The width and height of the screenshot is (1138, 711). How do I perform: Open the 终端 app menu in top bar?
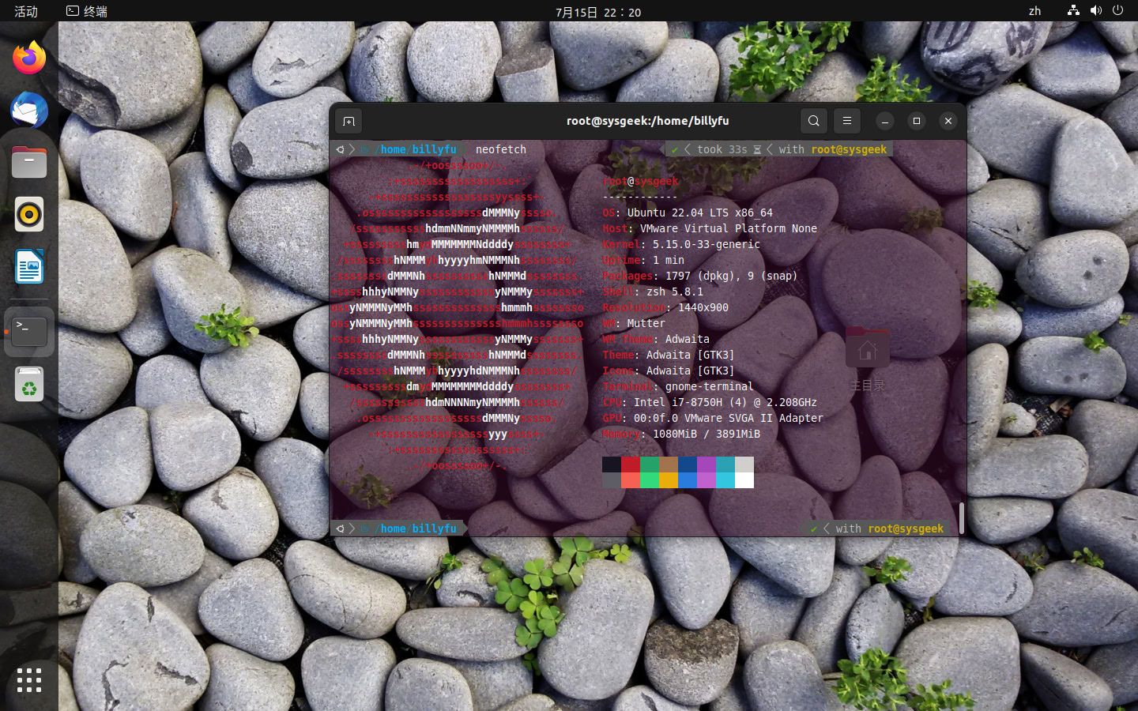tap(87, 11)
